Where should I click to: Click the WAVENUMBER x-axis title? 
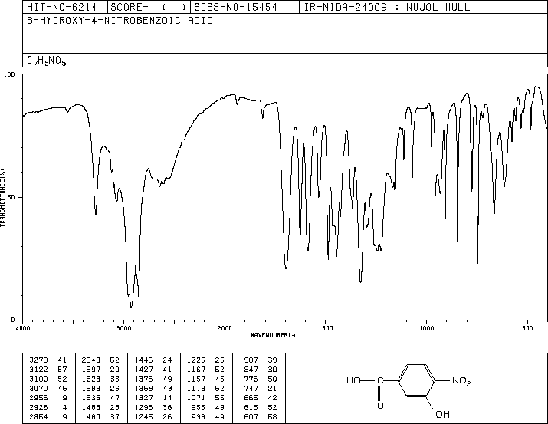[274, 335]
